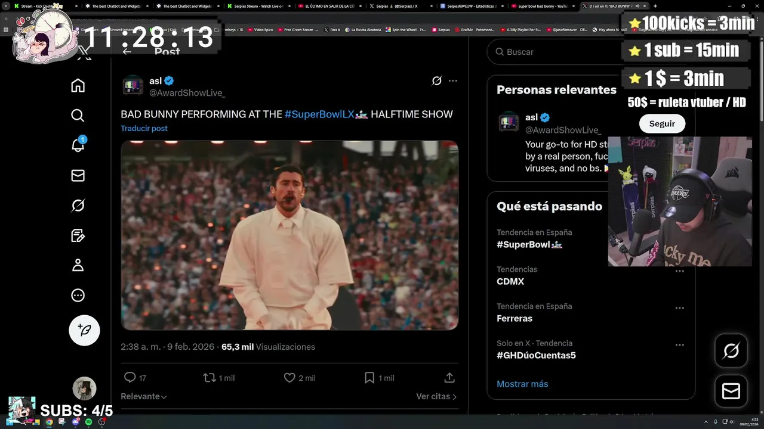This screenshot has width=764, height=429.
Task: Open the three-dot menu beside the Ferreras trend
Action: (x=679, y=308)
